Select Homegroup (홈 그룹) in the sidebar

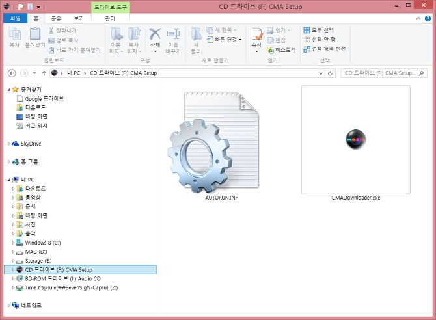tap(25, 162)
